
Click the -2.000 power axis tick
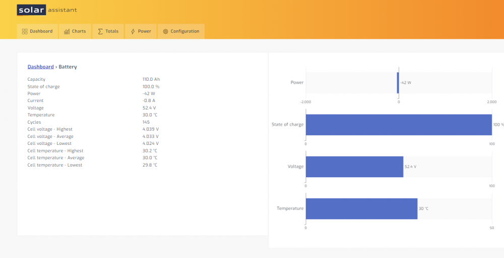click(306, 102)
